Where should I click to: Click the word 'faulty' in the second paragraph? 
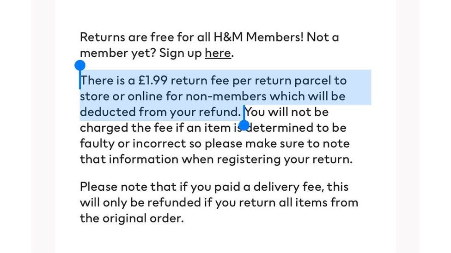click(97, 144)
